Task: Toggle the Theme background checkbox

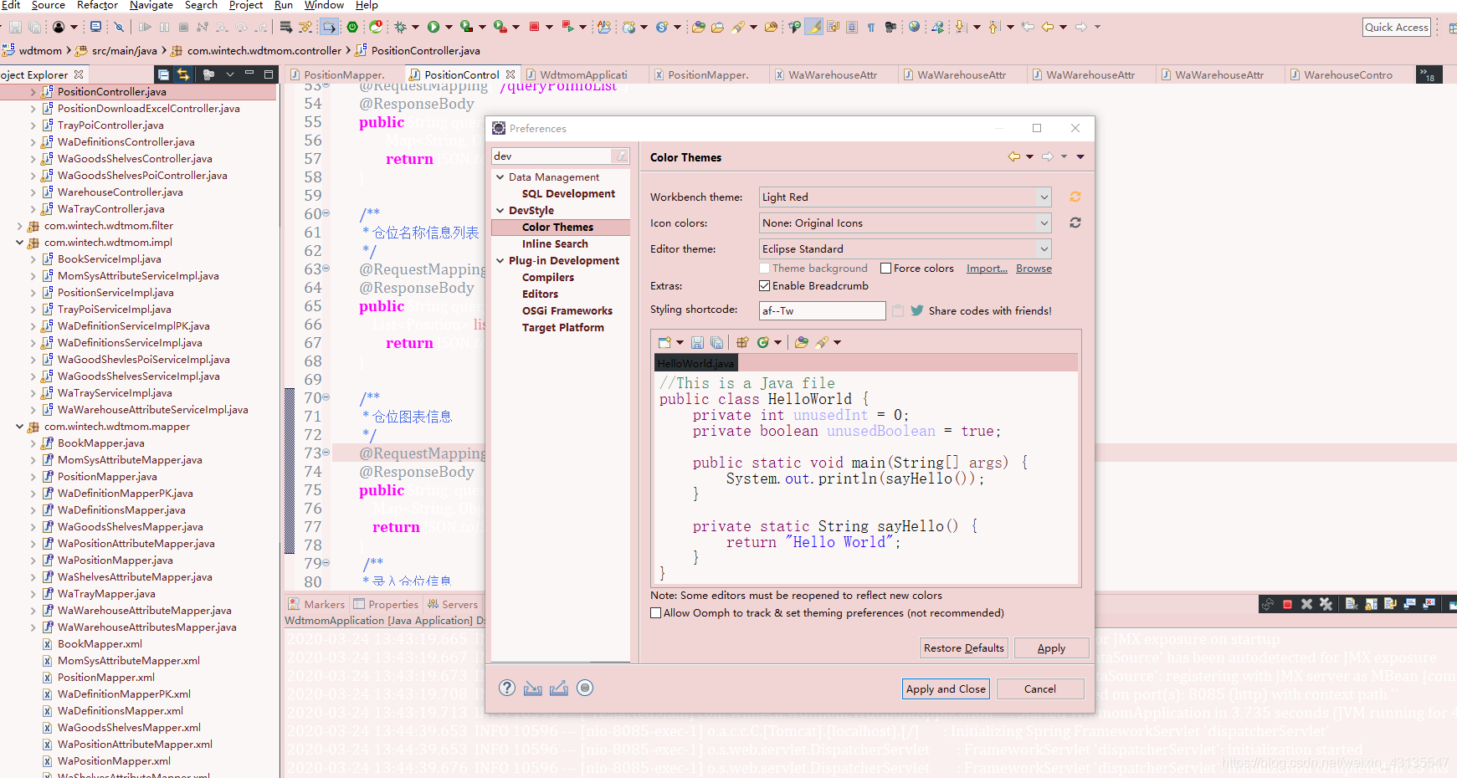Action: point(764,269)
